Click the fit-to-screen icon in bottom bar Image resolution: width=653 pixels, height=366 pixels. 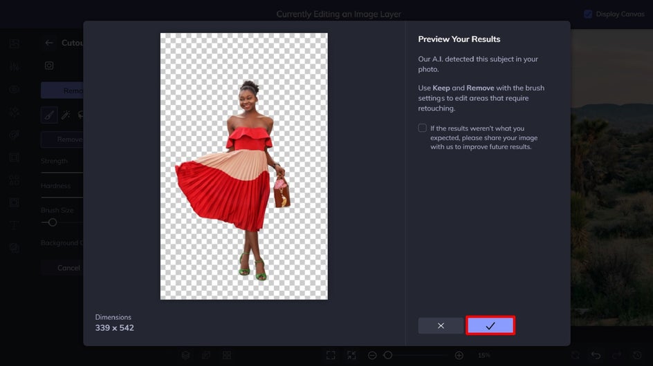(x=331, y=355)
